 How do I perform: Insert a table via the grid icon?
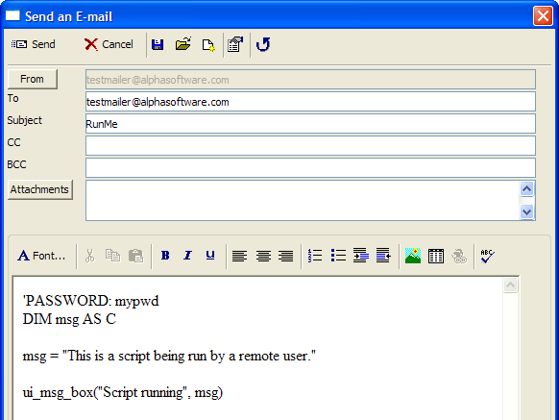click(436, 256)
